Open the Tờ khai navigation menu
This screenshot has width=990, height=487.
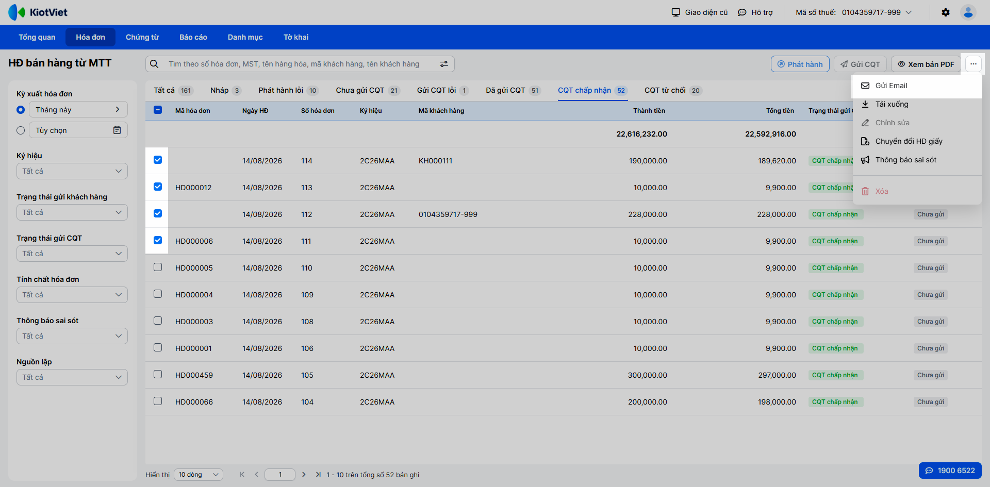coord(296,37)
